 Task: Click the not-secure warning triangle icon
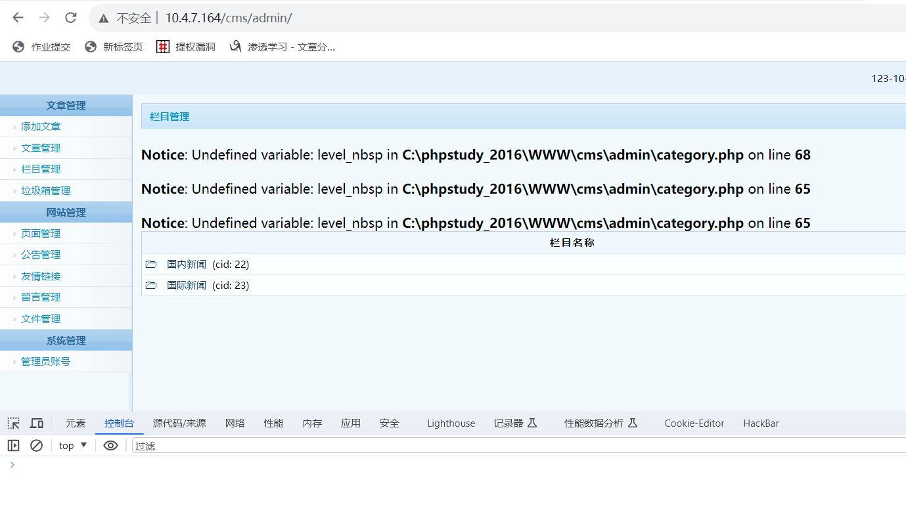pos(104,18)
